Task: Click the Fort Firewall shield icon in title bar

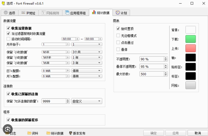Action: [3, 4]
